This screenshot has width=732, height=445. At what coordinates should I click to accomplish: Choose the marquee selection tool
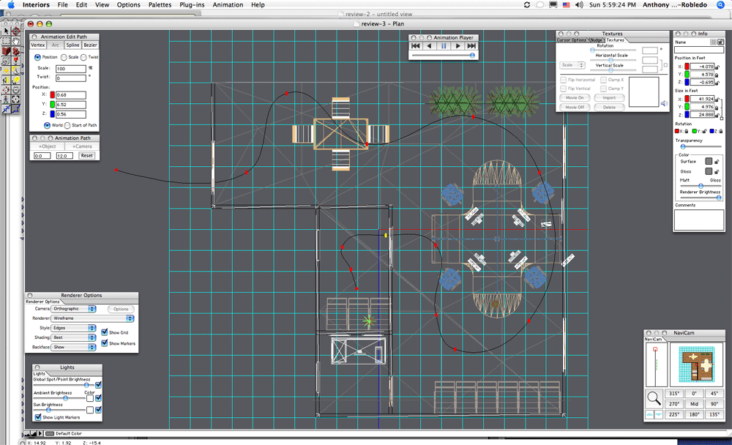(6, 41)
